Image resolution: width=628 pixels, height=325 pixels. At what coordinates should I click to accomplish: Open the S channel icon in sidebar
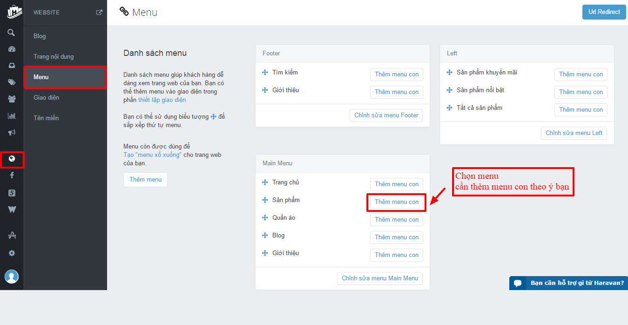pyautogui.click(x=12, y=193)
